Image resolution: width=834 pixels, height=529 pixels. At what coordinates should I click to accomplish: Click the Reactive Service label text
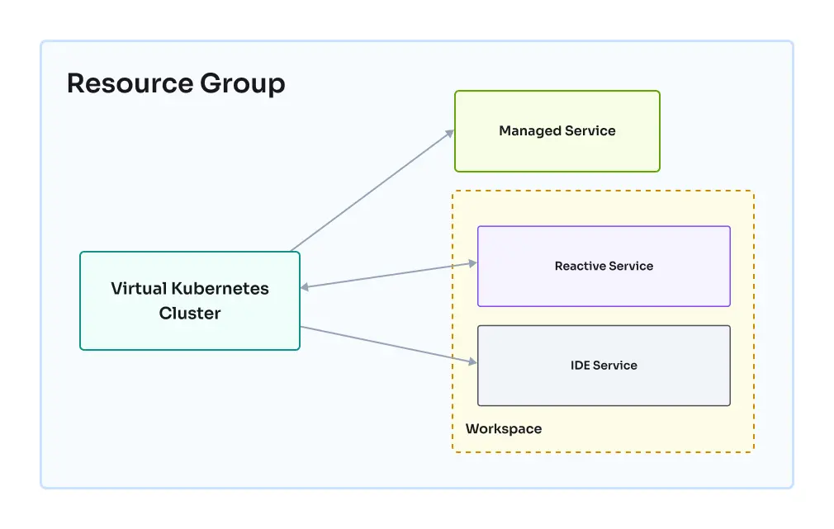(604, 266)
